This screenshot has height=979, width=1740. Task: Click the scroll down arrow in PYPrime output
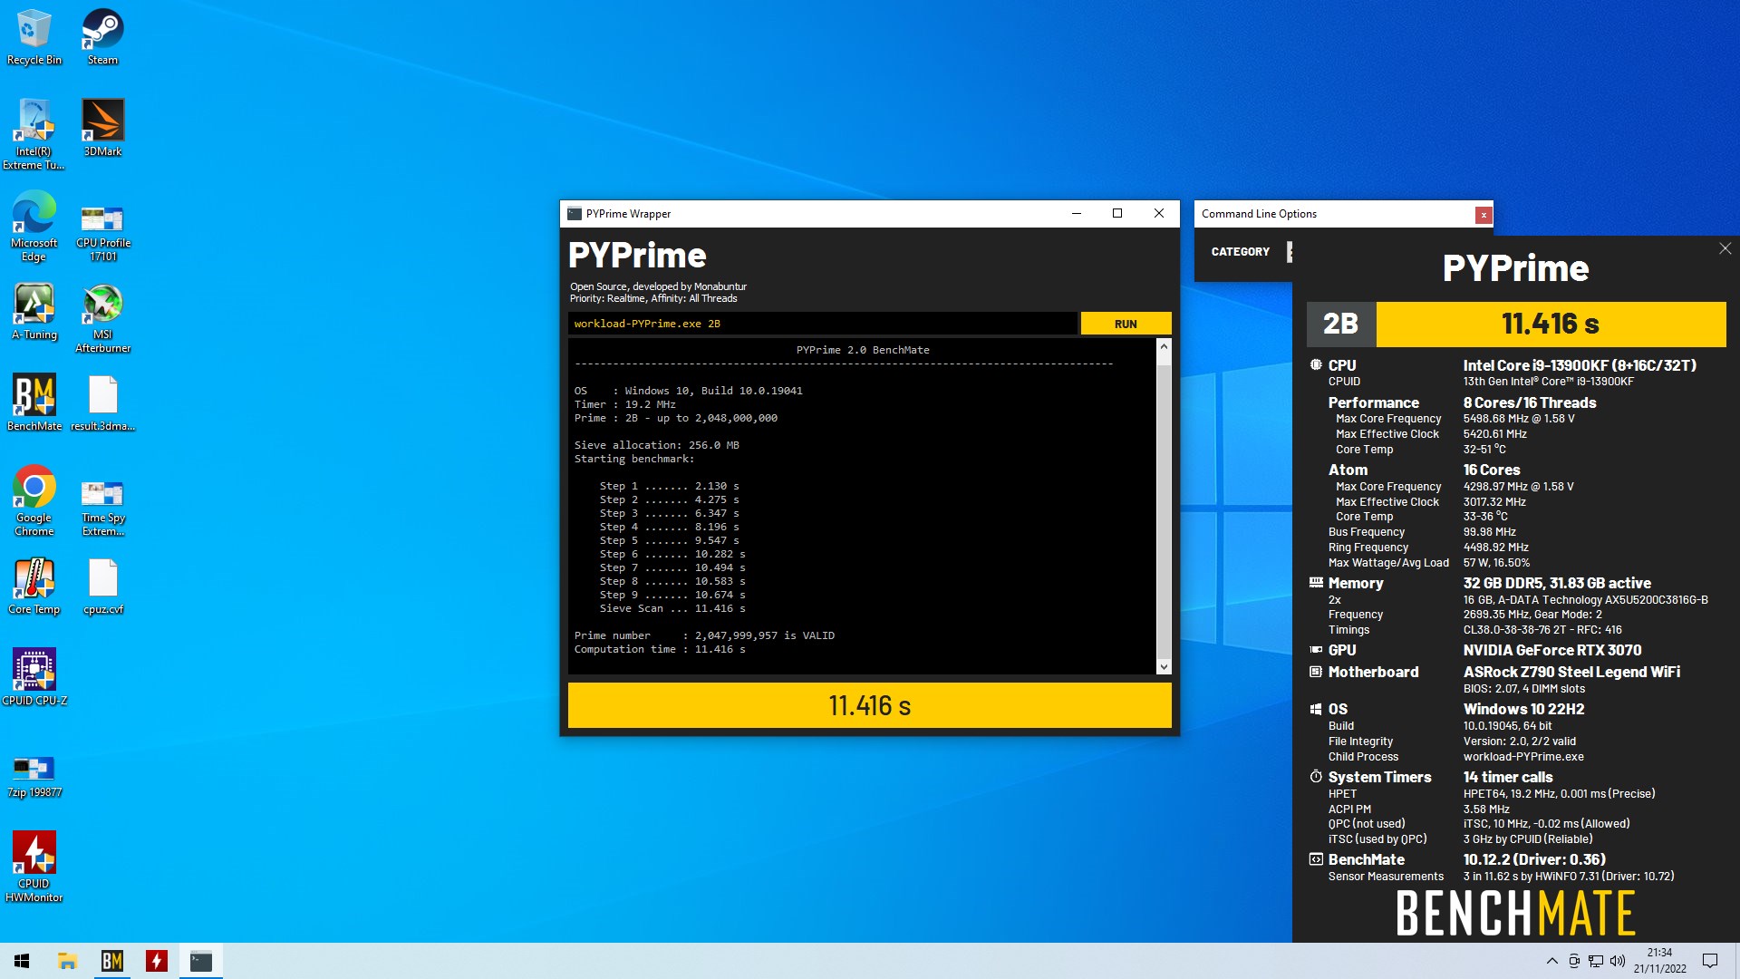[x=1164, y=666]
